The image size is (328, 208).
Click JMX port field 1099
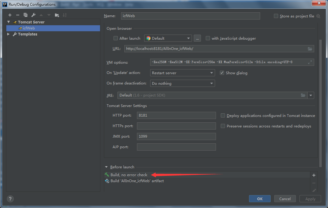click(176, 136)
